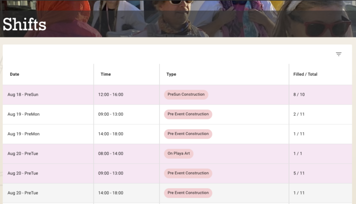Viewport: 356px width, 204px height.
Task: Open the table filter icon
Action: click(338, 54)
